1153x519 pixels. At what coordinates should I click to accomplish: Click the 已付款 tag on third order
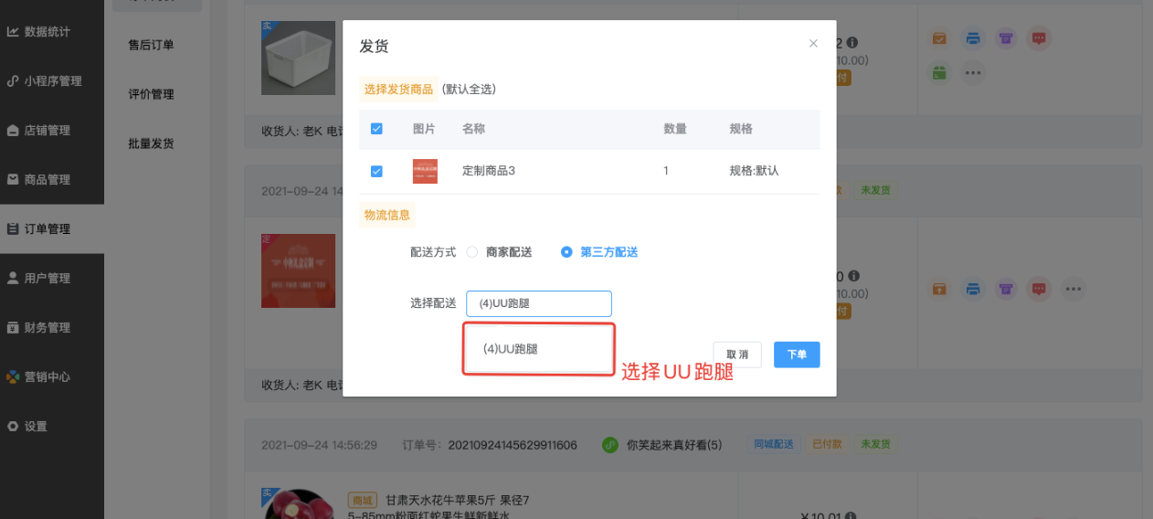(x=825, y=444)
